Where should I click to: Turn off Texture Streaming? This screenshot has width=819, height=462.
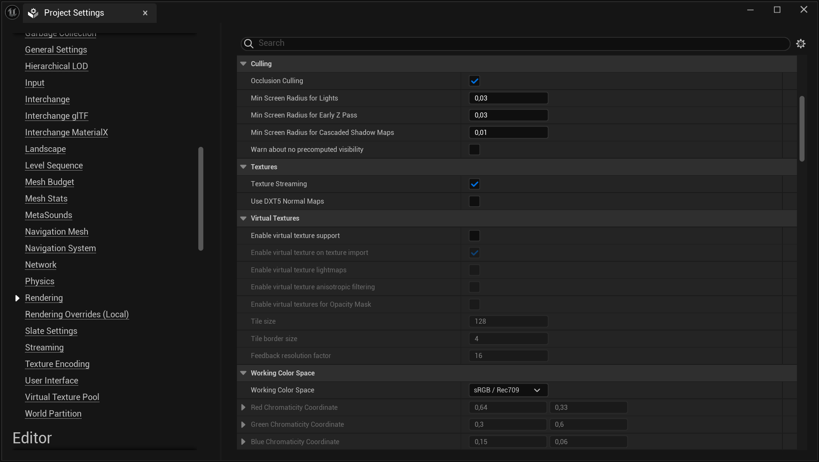point(474,184)
